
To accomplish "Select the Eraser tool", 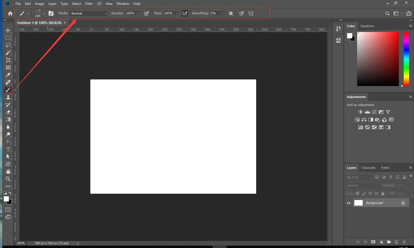I will (x=8, y=112).
